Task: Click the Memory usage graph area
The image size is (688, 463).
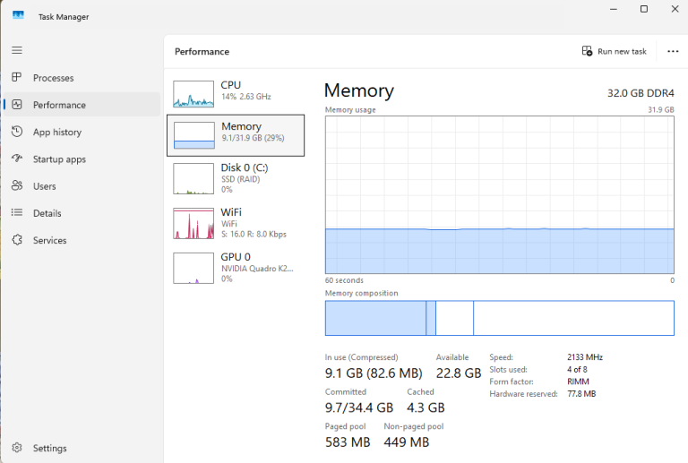Action: [499, 195]
